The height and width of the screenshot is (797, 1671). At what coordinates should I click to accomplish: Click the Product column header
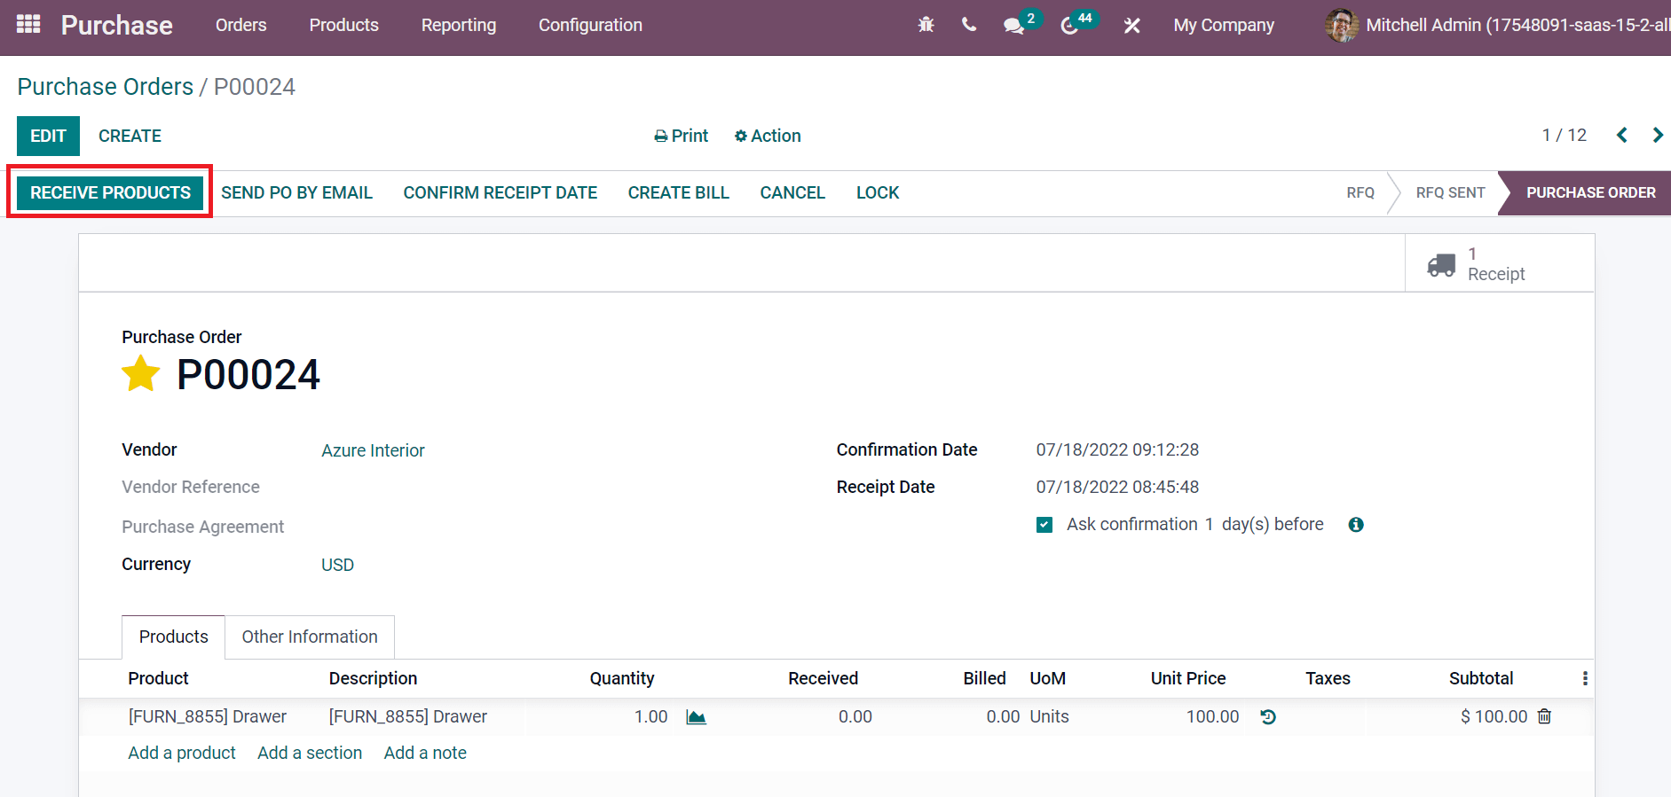(x=158, y=678)
